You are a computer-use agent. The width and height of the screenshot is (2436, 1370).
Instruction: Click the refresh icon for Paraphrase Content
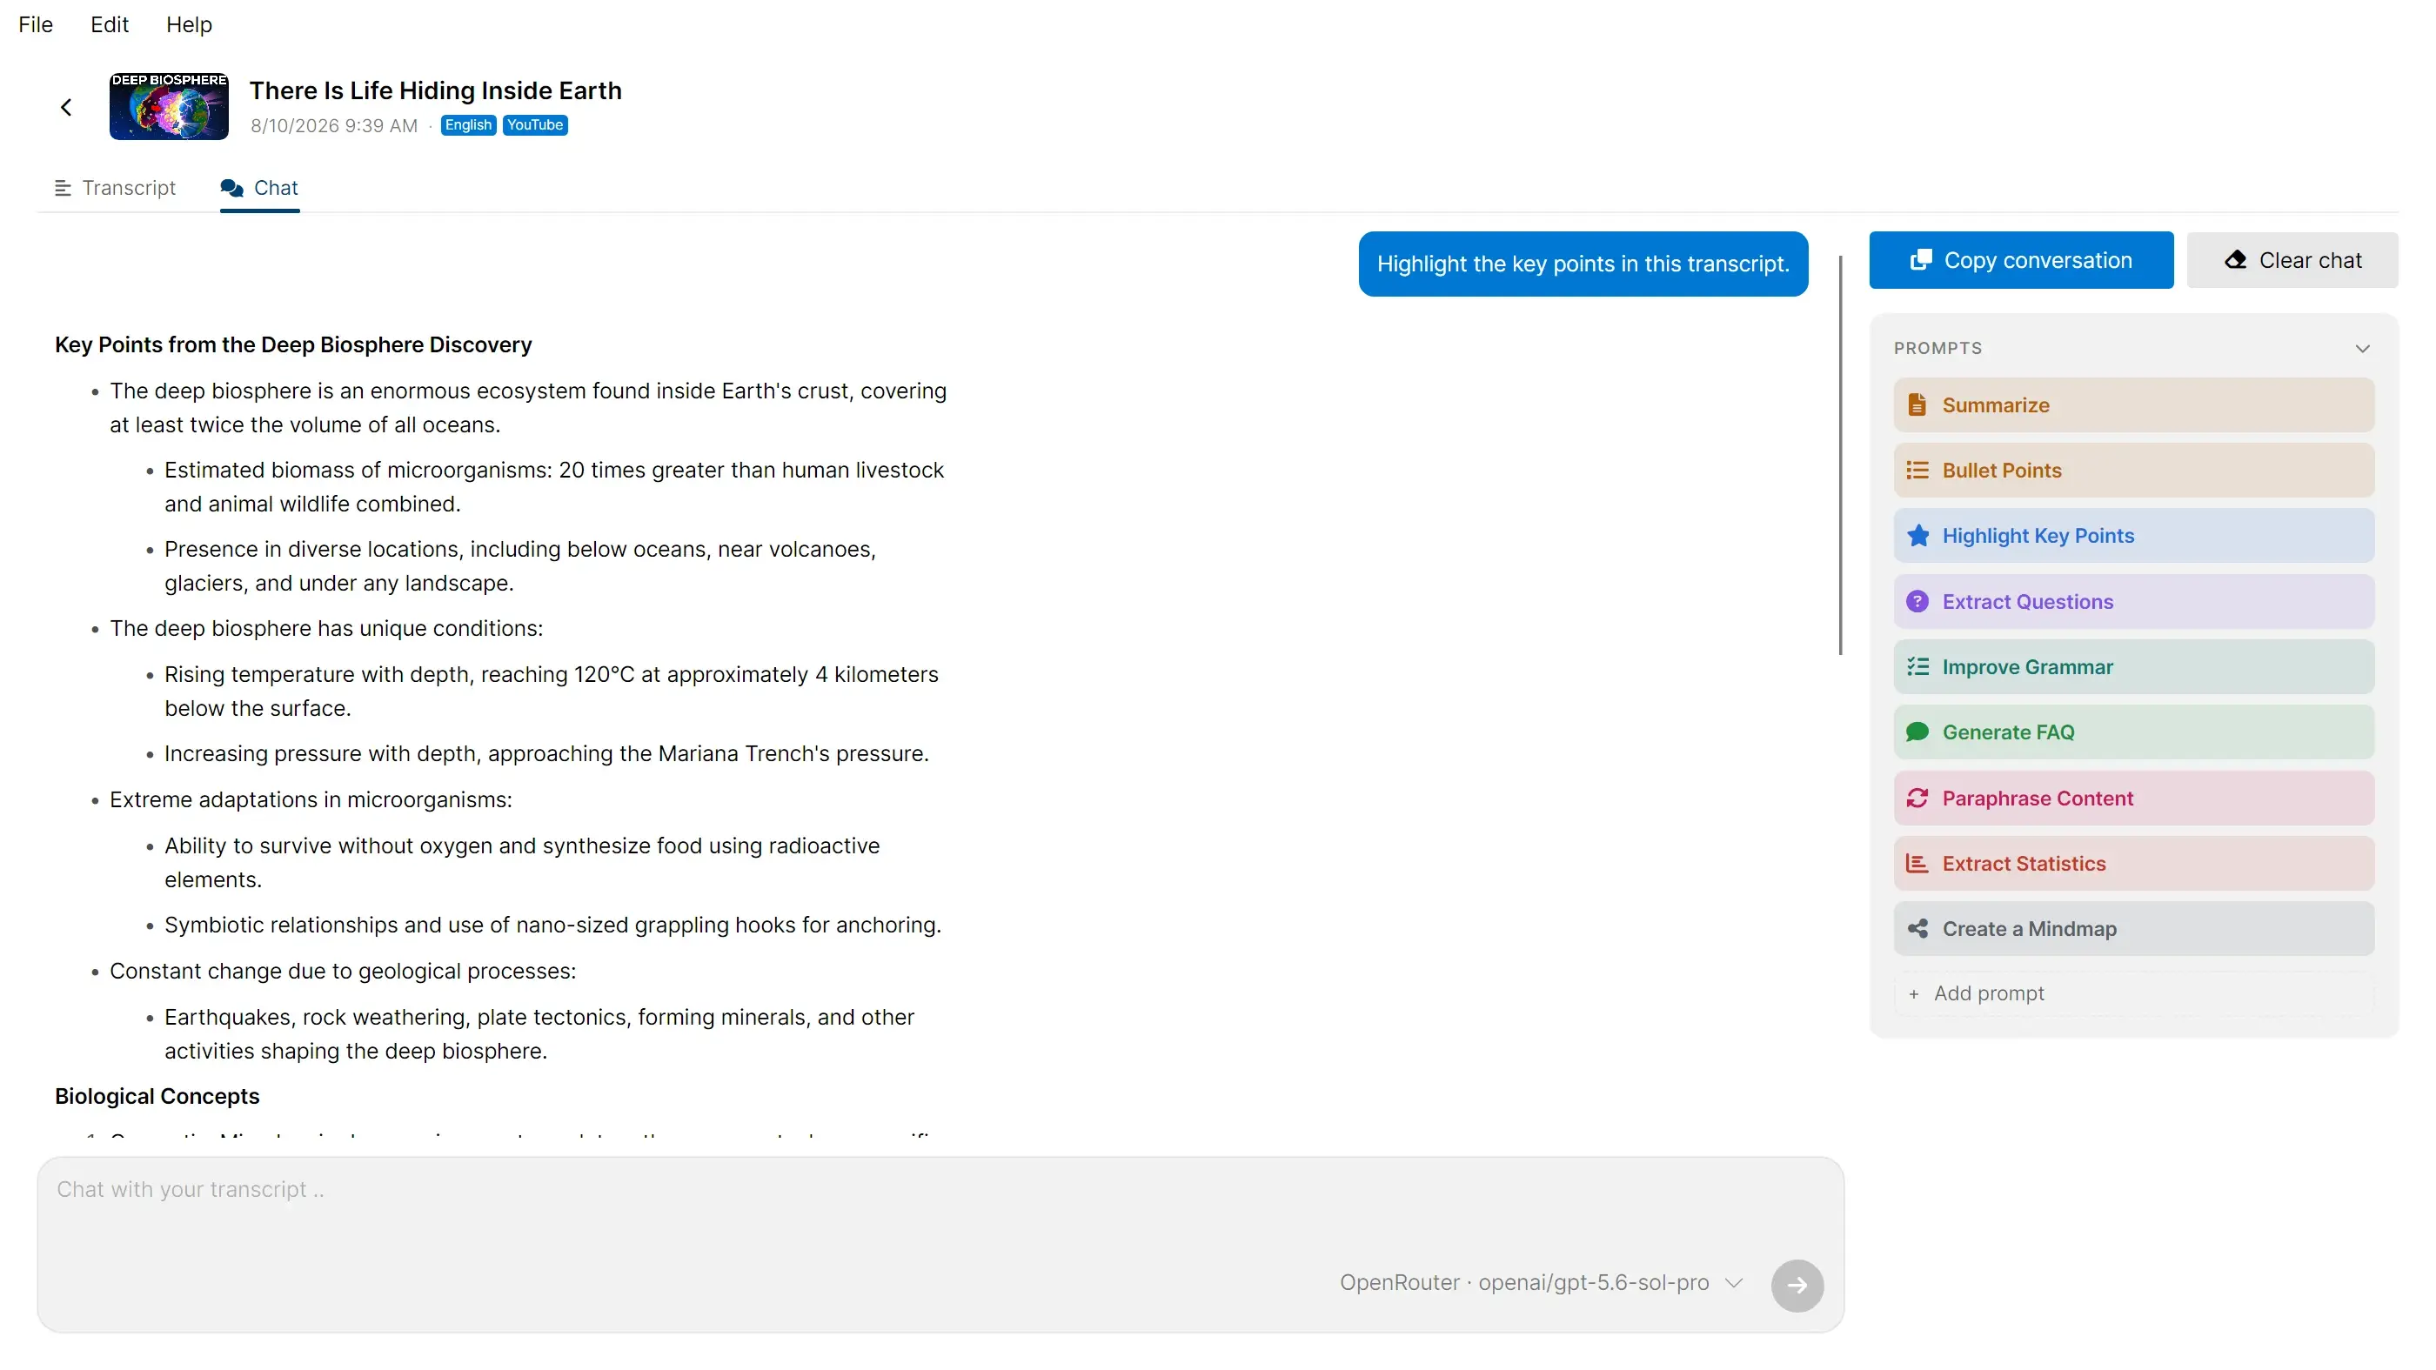pyautogui.click(x=1917, y=798)
